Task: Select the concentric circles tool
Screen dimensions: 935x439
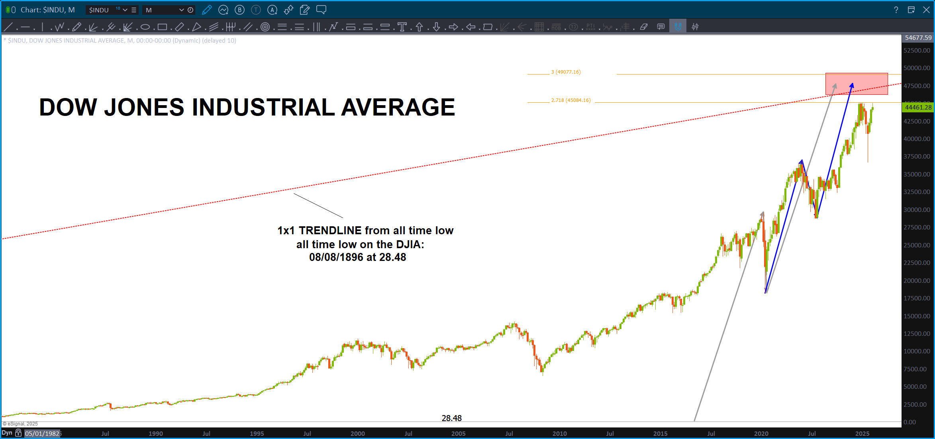Action: pos(265,27)
